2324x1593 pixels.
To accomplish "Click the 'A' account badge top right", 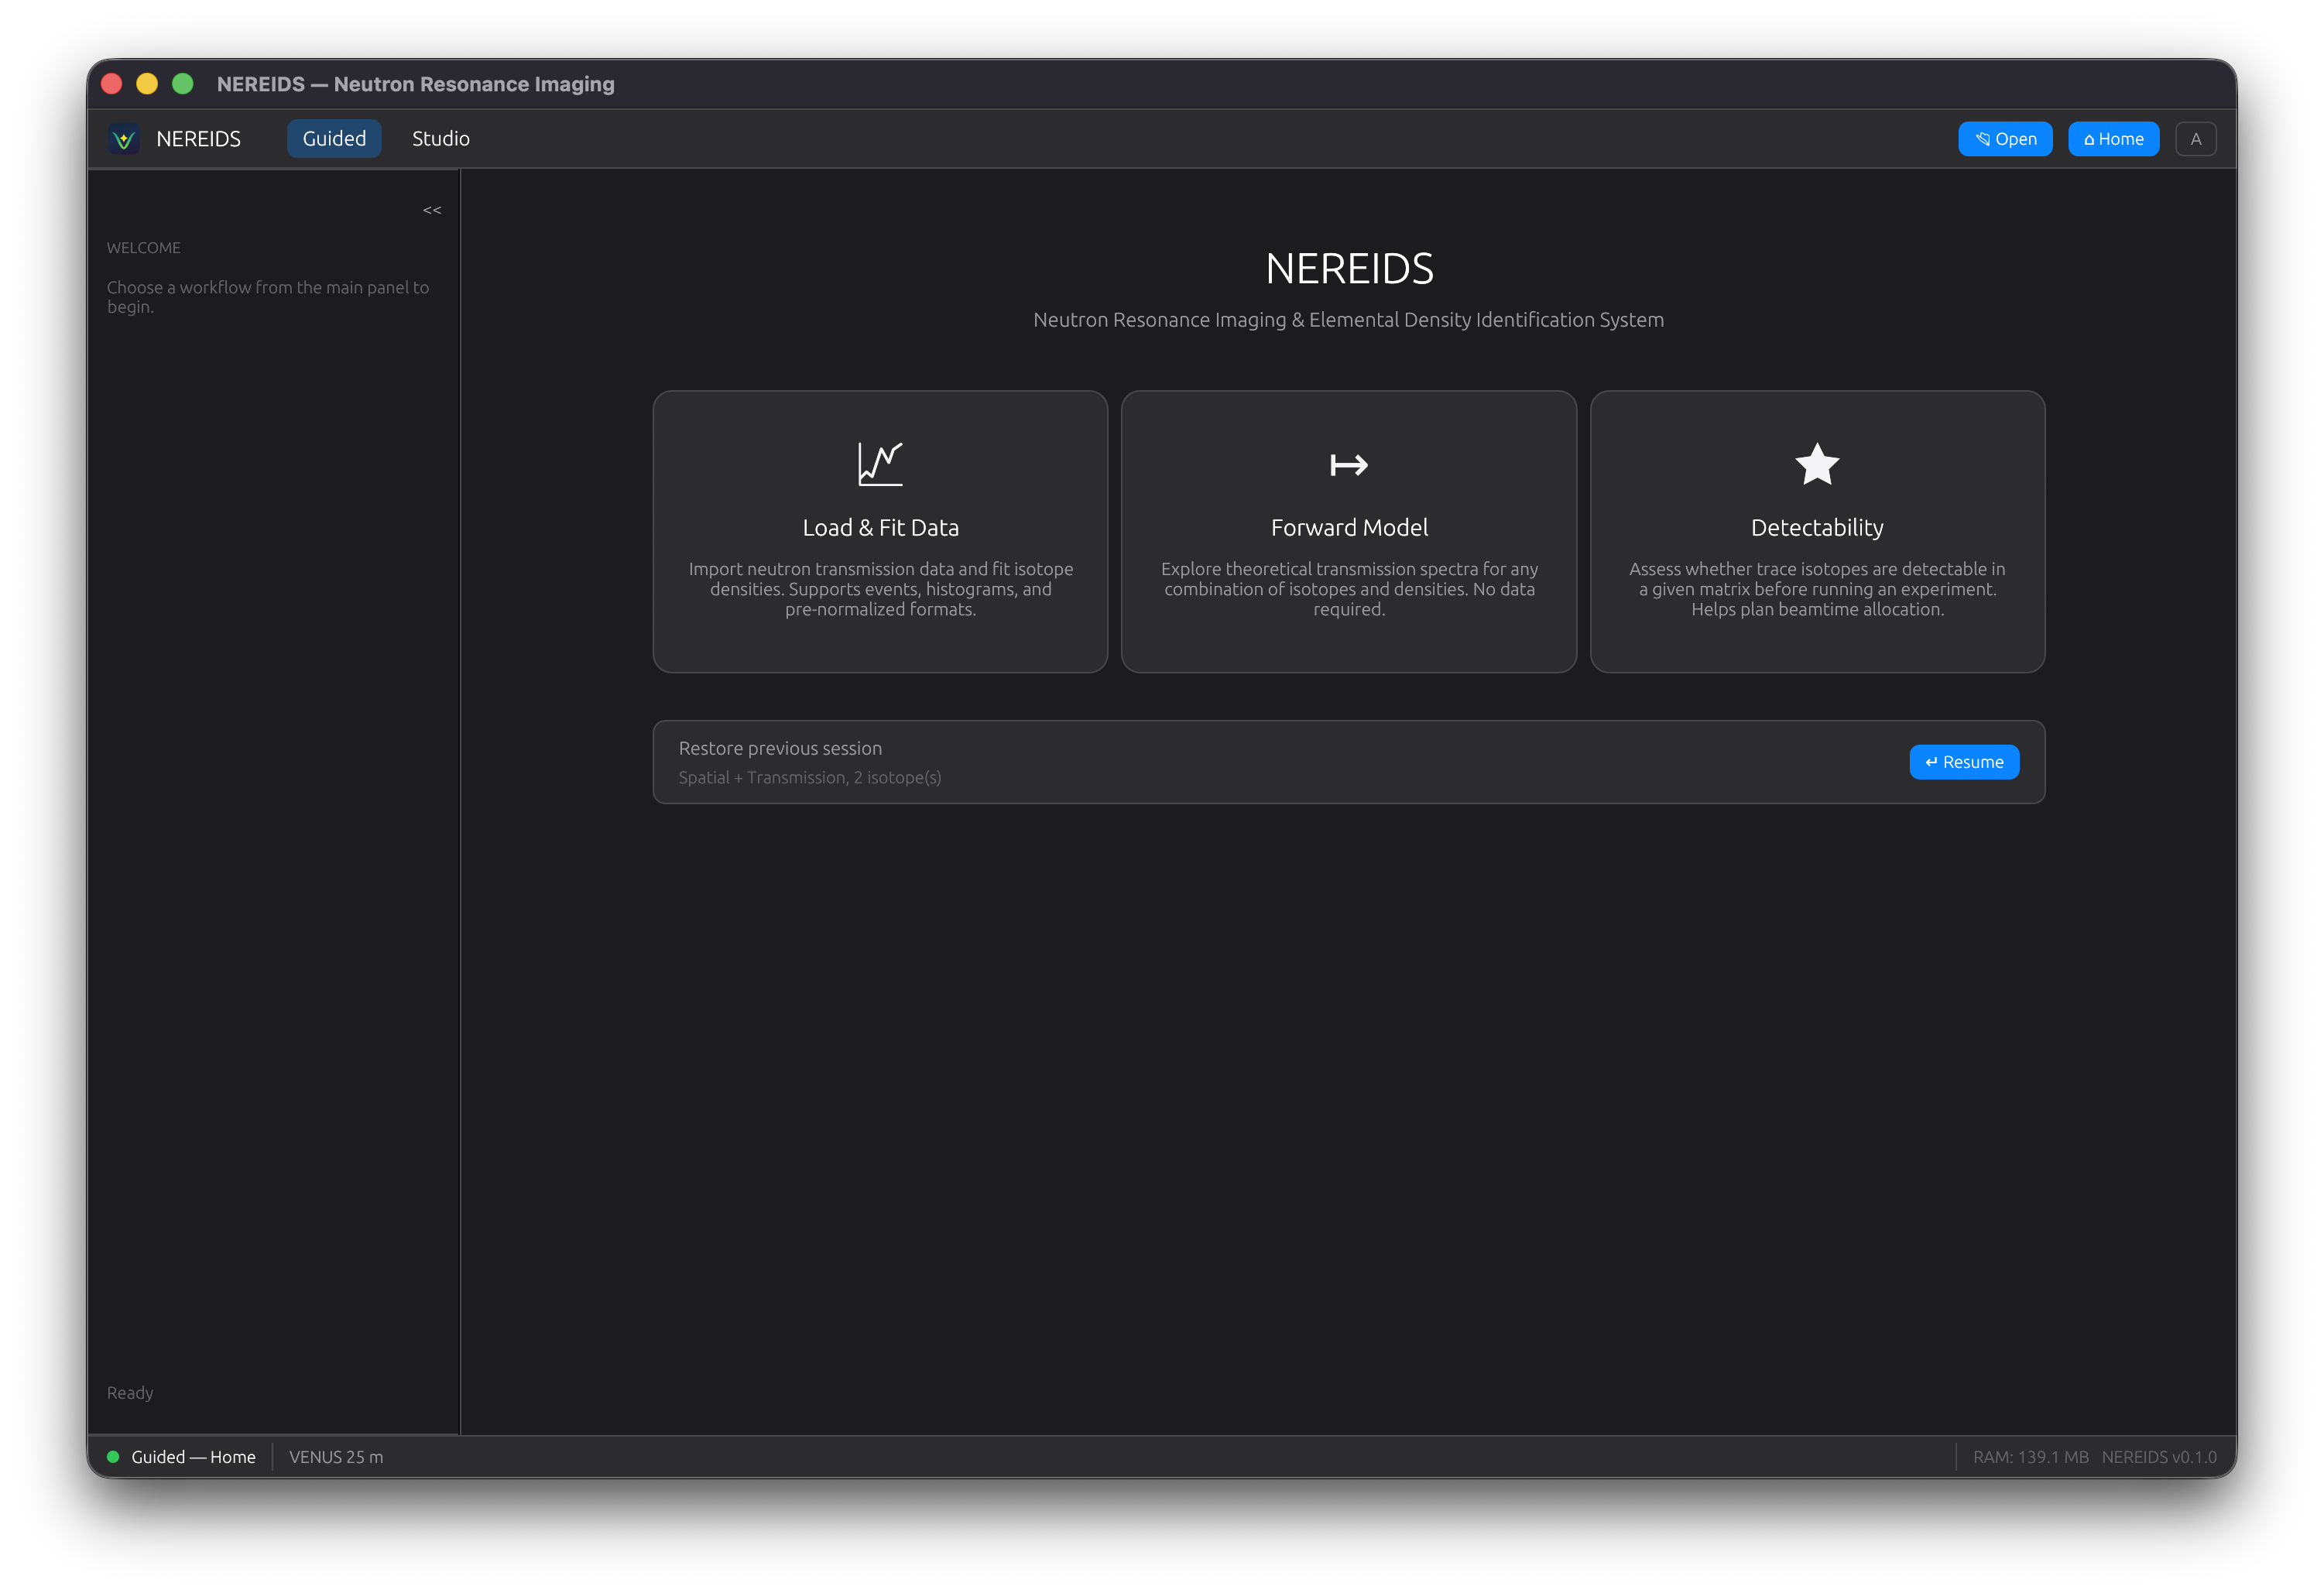I will tap(2196, 138).
